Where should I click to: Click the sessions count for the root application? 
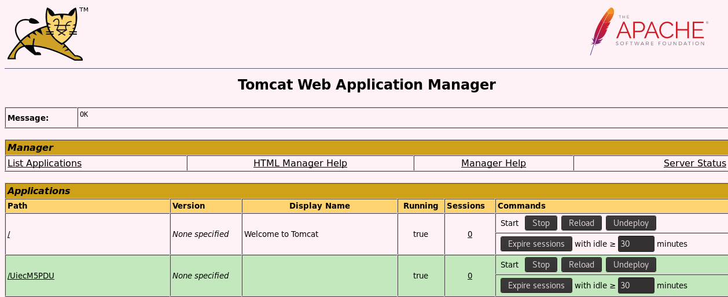[x=470, y=234]
